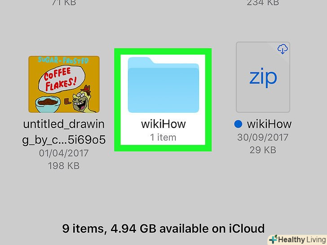Click the green highlight border around folder
Image resolution: width=327 pixels, height=245 pixels.
pos(163,51)
